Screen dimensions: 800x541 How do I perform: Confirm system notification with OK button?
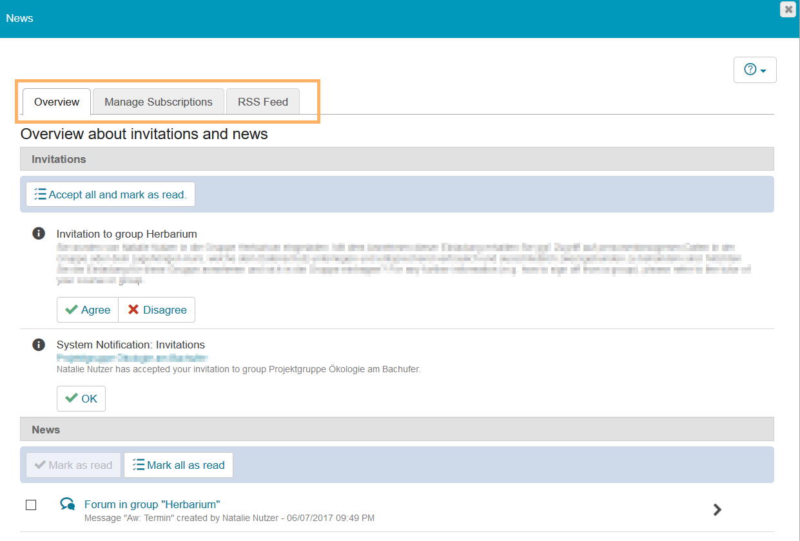pos(81,399)
